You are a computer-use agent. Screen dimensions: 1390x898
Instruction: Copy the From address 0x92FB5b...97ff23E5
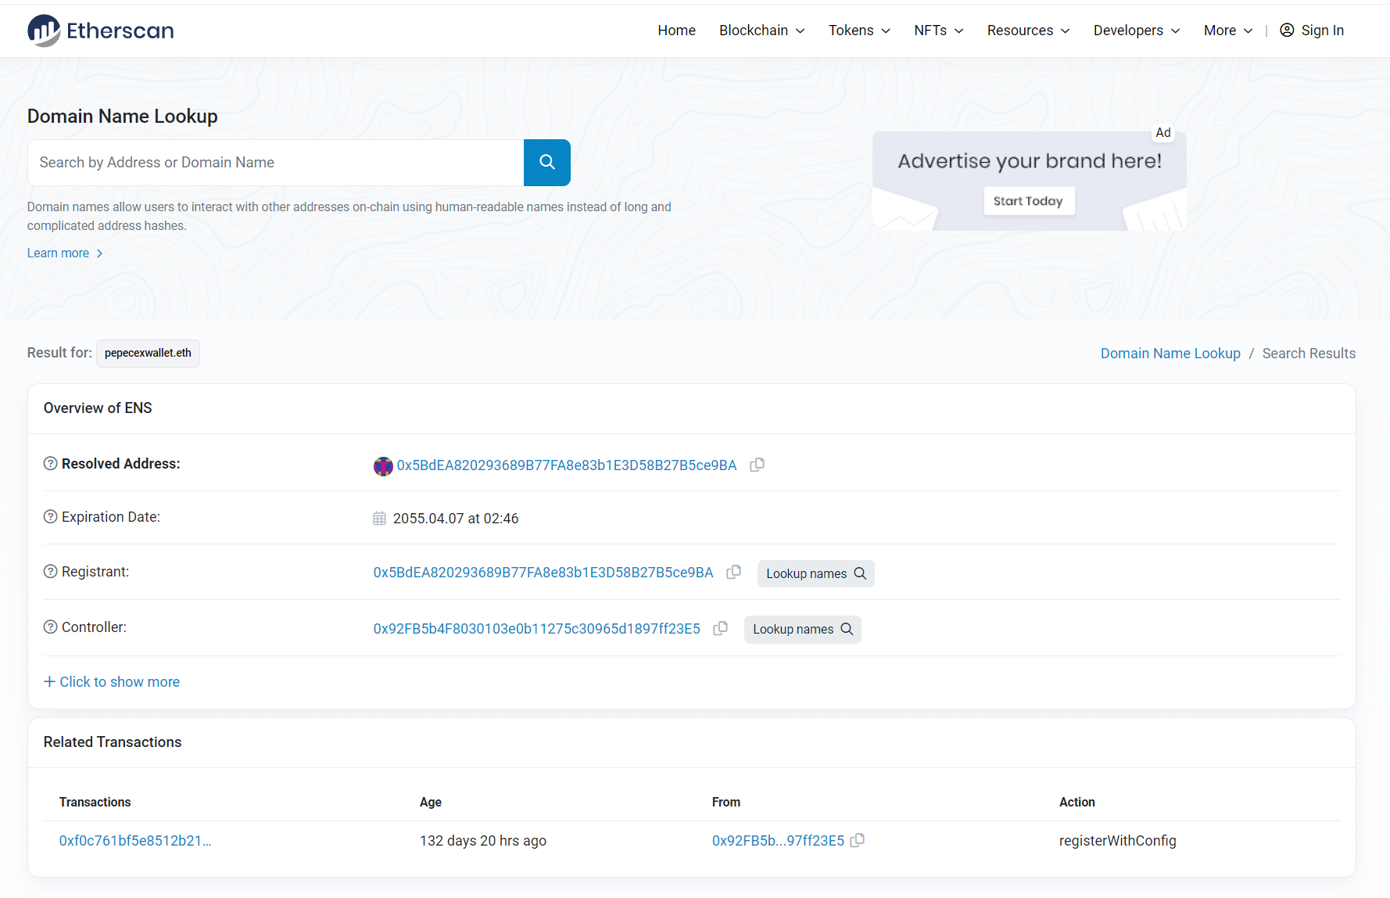(x=858, y=840)
